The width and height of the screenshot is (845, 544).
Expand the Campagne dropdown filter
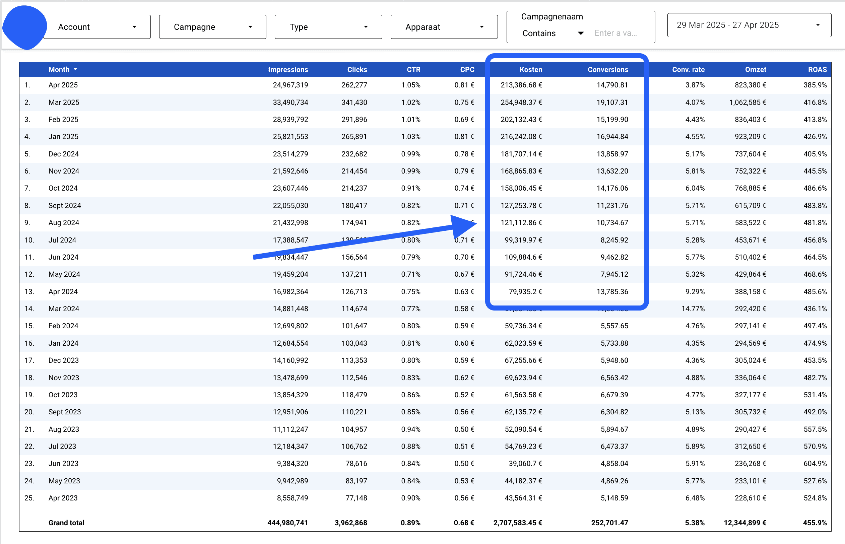pyautogui.click(x=213, y=27)
